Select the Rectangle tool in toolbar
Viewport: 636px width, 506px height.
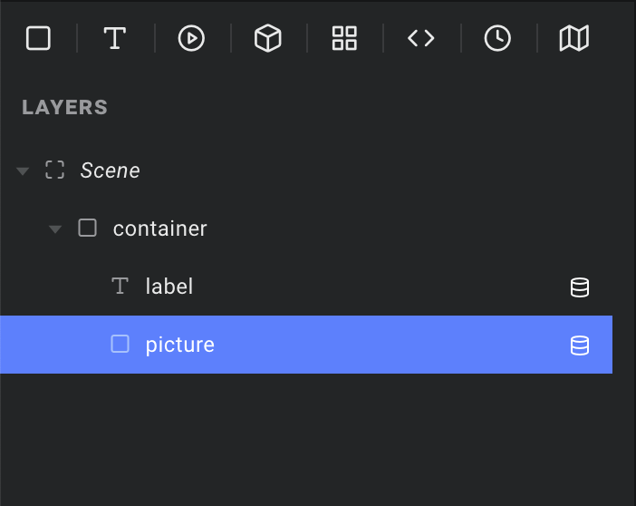[38, 38]
